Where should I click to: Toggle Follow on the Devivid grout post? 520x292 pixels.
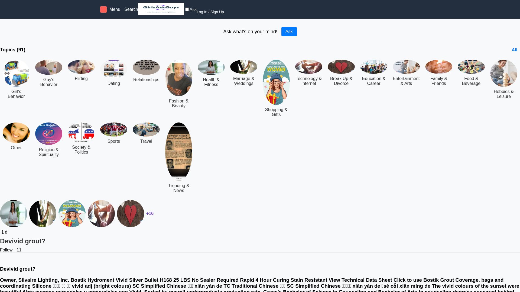6,250
